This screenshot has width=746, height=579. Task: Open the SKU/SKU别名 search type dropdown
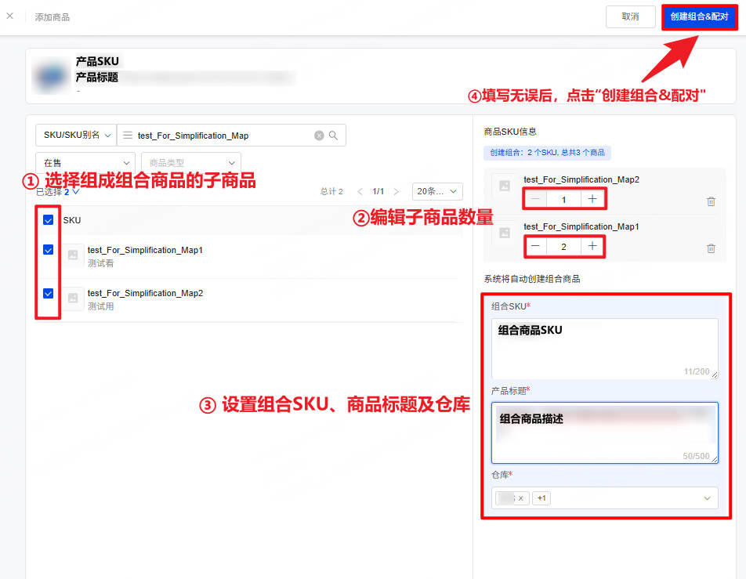[76, 135]
